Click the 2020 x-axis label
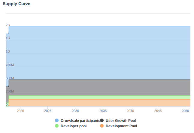Screen dimensions: 194x133 pyautogui.click(x=20, y=111)
